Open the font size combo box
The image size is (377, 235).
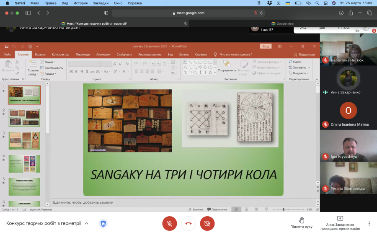coord(106,64)
